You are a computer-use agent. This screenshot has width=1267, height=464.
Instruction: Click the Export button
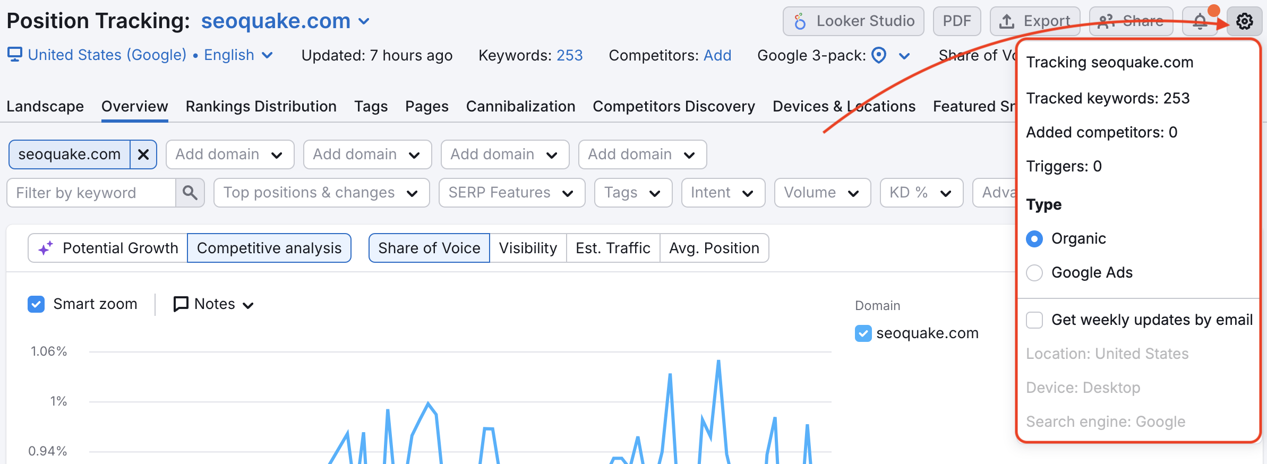point(1035,21)
